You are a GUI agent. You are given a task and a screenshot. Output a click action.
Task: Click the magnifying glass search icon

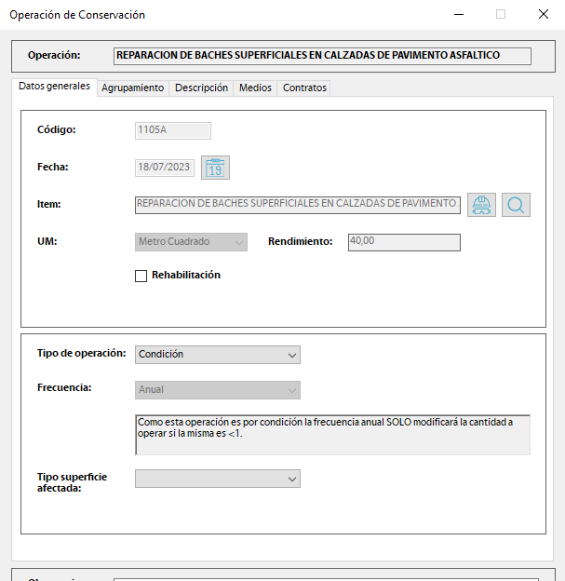(x=516, y=205)
